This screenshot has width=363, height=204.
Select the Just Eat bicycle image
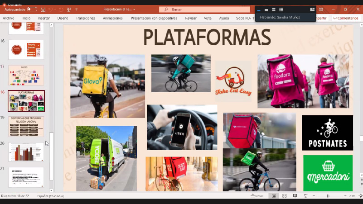pos(181,174)
